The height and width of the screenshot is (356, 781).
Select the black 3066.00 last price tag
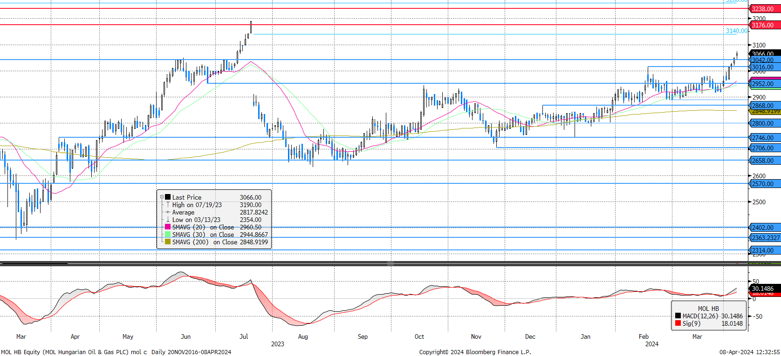(765, 54)
